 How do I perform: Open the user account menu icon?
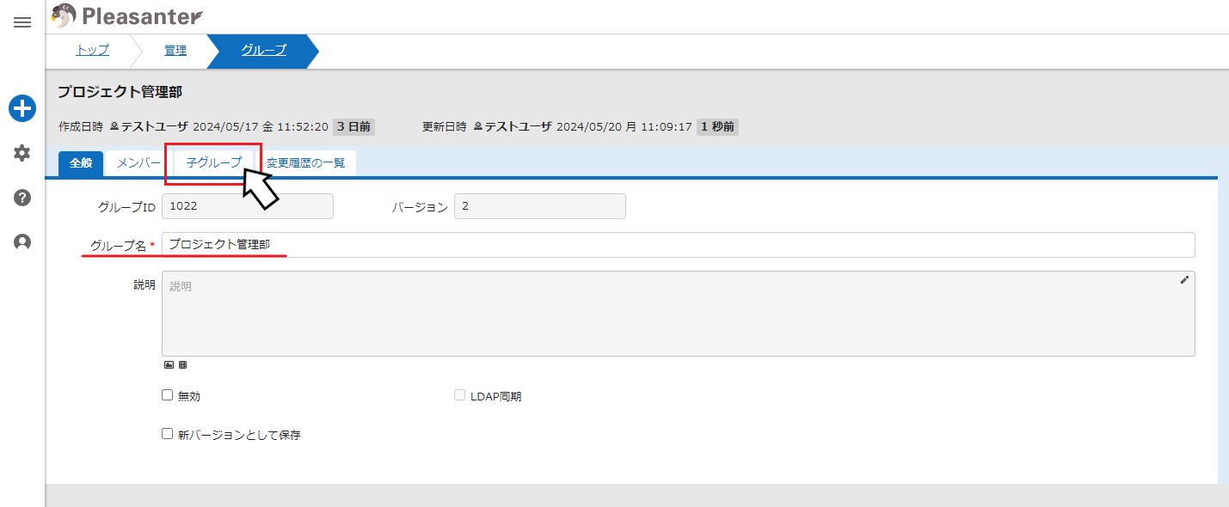tap(22, 242)
